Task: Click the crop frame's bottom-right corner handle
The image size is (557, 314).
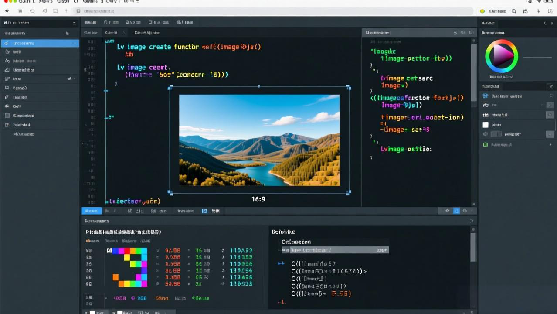Action: pos(348,192)
